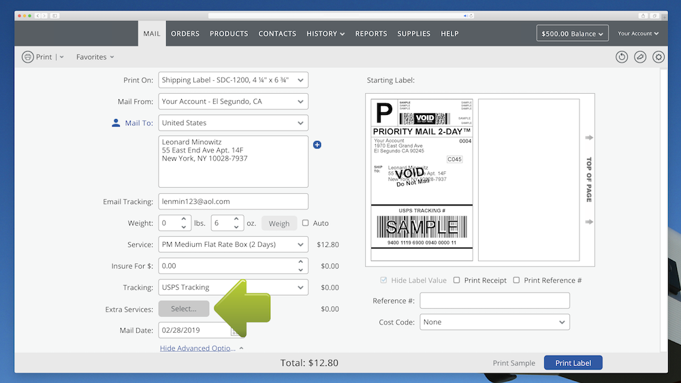This screenshot has height=383, width=681.
Task: Decrease the pounds weight stepper
Action: tap(184, 227)
